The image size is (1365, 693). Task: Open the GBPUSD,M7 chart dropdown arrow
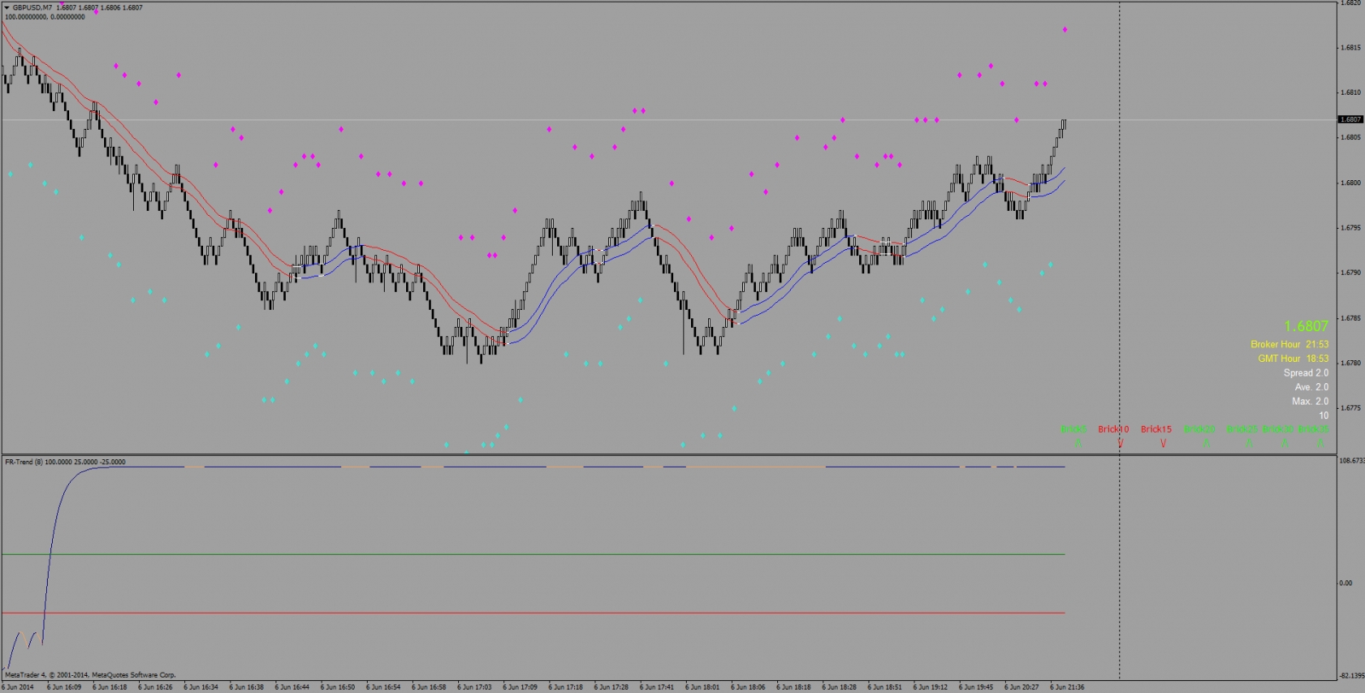7,8
